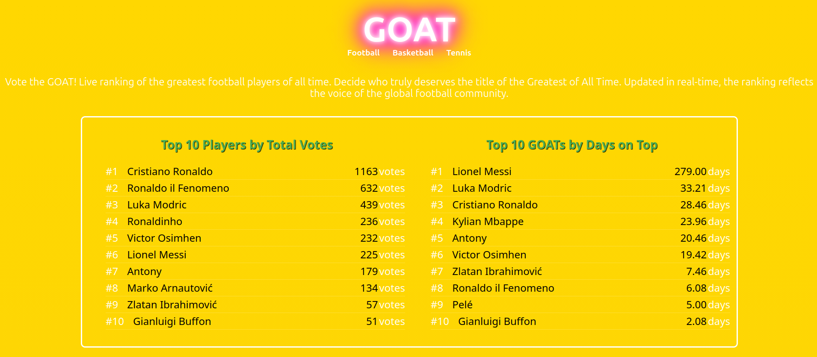Open Ronaldinho's entry at rank #4

tap(154, 221)
